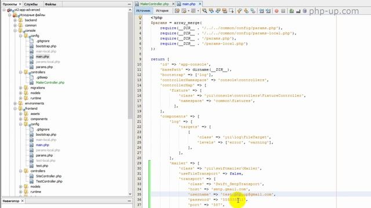Go to the previous bookmark
Screen dimensions: 371x208
point(239,11)
